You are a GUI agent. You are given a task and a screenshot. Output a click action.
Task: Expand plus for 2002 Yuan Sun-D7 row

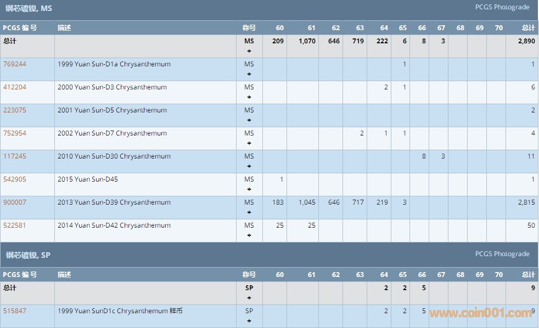pyautogui.click(x=249, y=143)
